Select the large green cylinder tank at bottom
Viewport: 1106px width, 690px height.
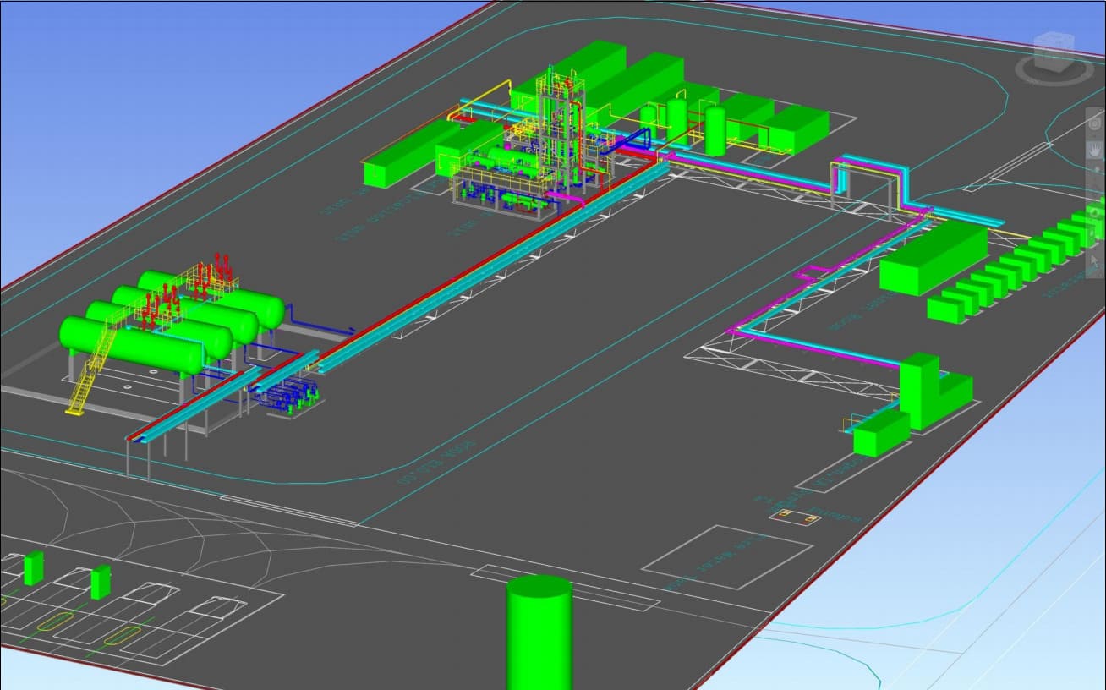[539, 632]
